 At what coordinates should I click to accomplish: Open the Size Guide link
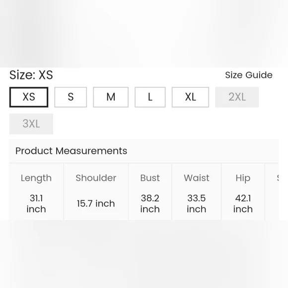(249, 75)
